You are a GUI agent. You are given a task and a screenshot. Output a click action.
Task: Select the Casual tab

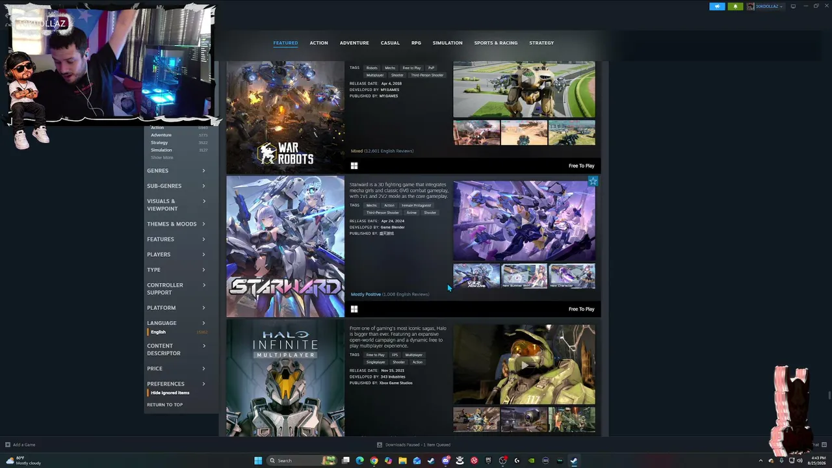pyautogui.click(x=390, y=43)
